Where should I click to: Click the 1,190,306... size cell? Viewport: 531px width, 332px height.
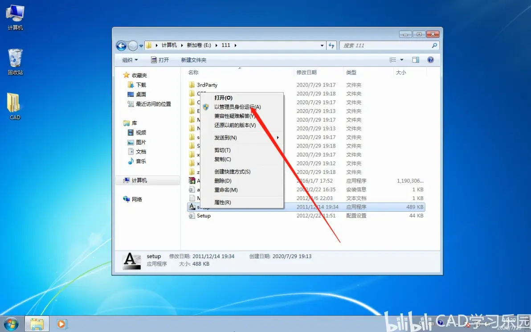pos(410,181)
